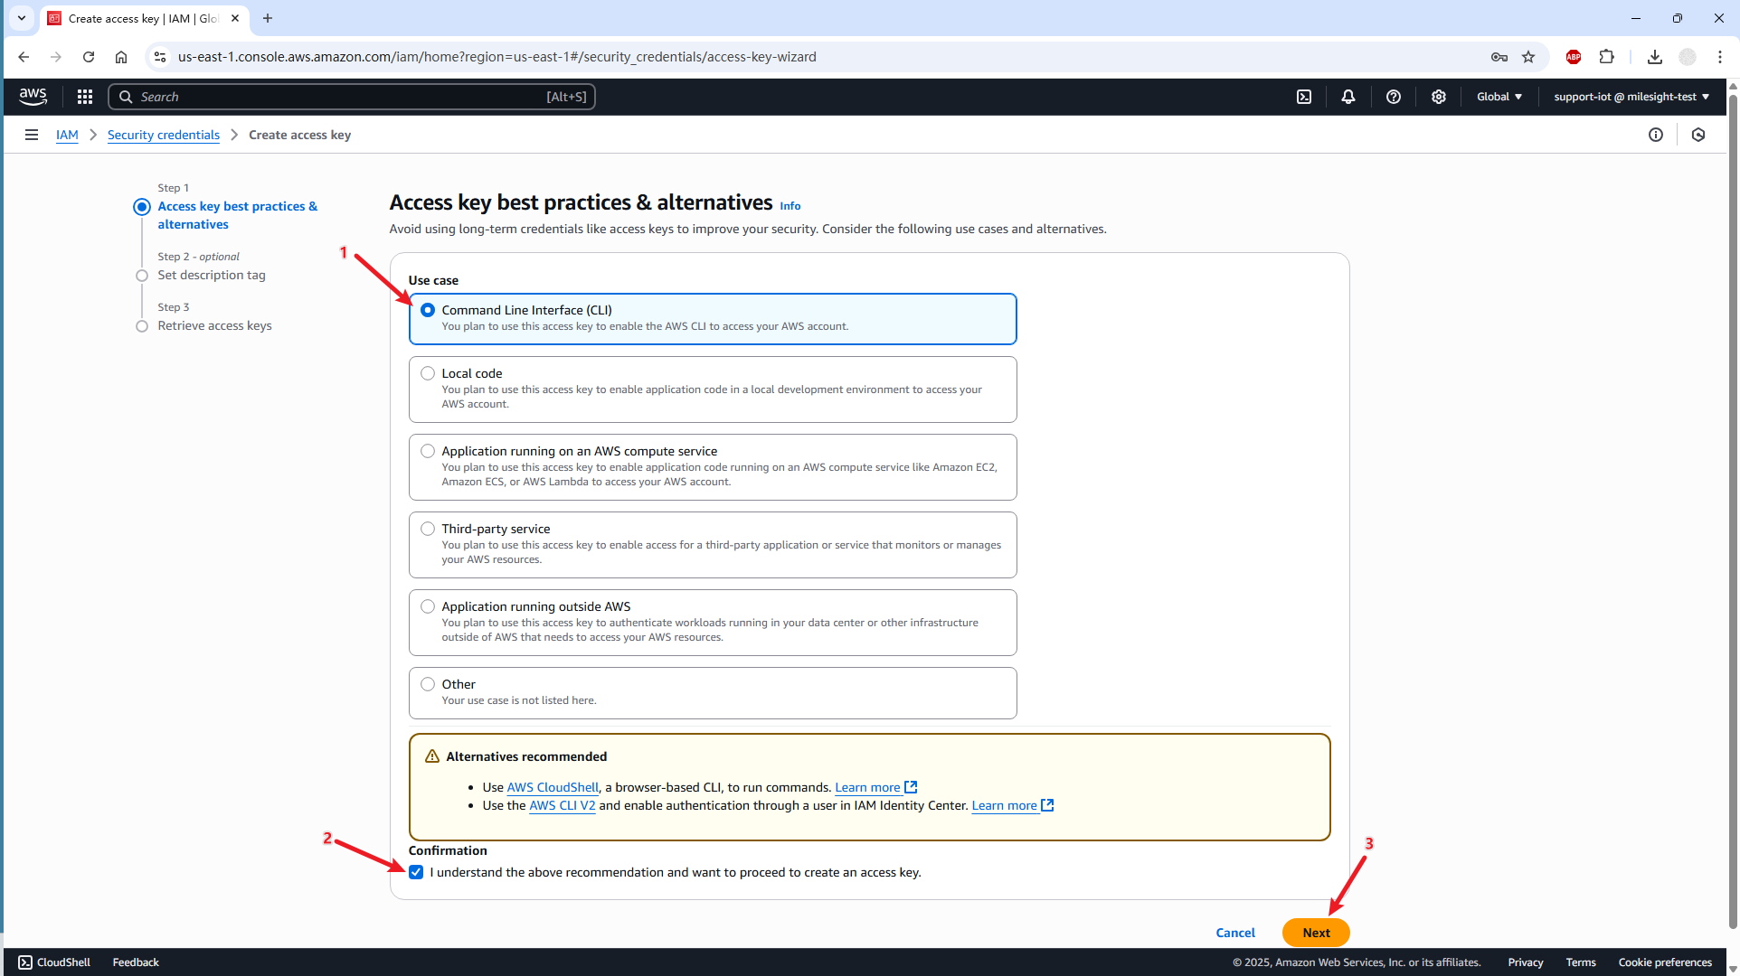
Task: Expand the Global region dropdown
Action: 1499,97
